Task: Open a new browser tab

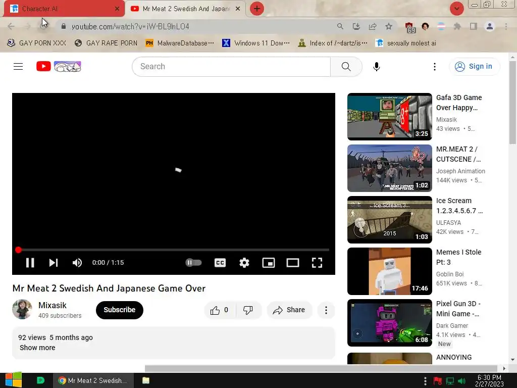Action: coord(257,9)
